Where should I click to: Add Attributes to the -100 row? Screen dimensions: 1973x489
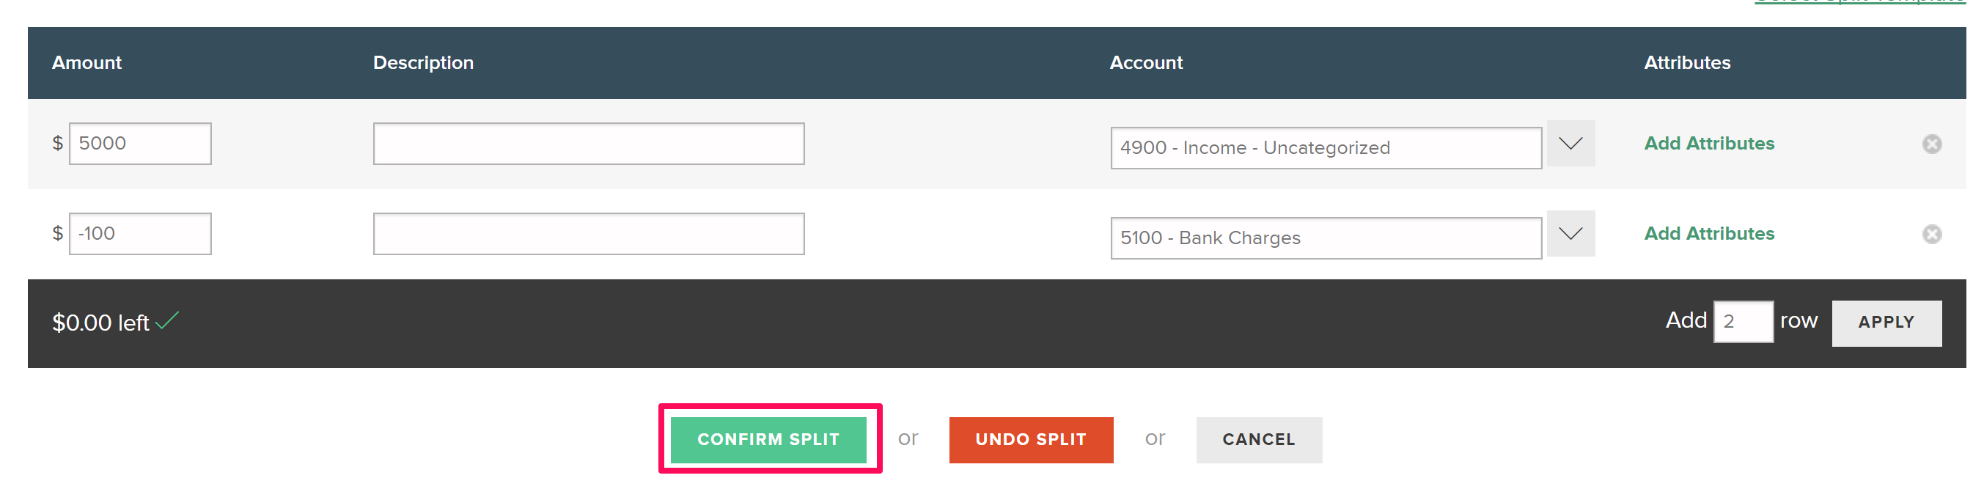[x=1709, y=234]
